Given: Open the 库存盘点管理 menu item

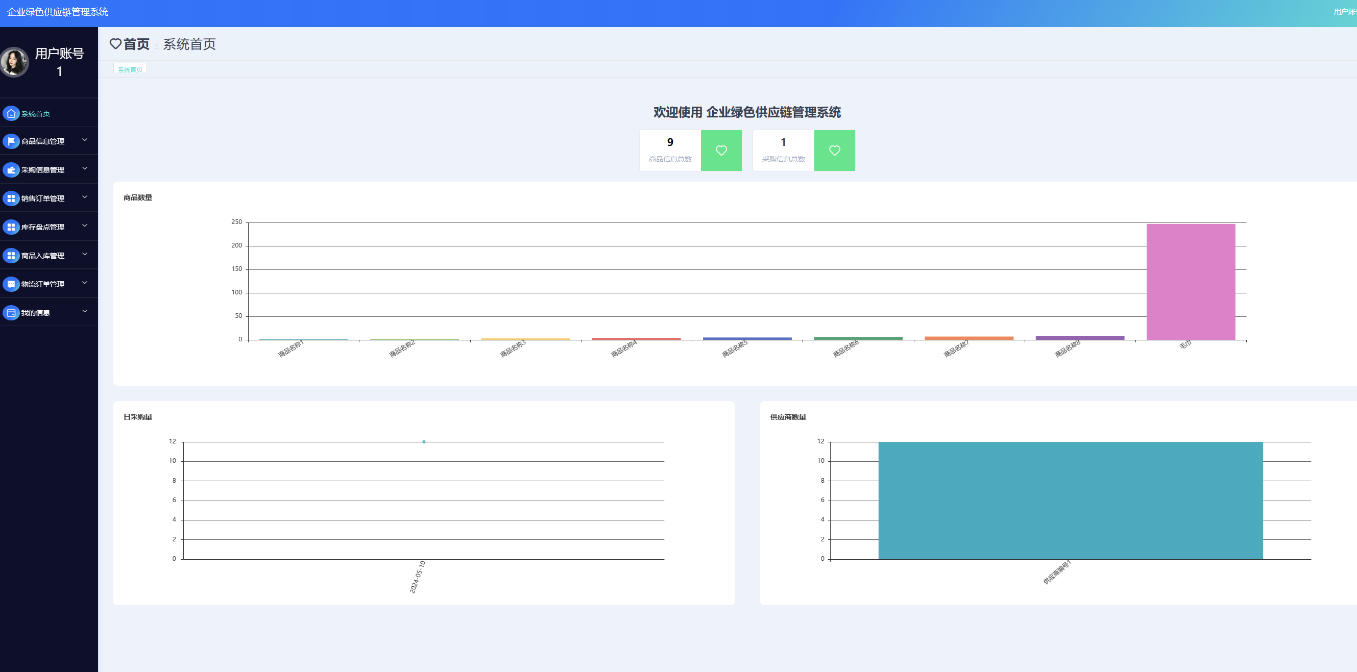Looking at the screenshot, I should [x=43, y=227].
